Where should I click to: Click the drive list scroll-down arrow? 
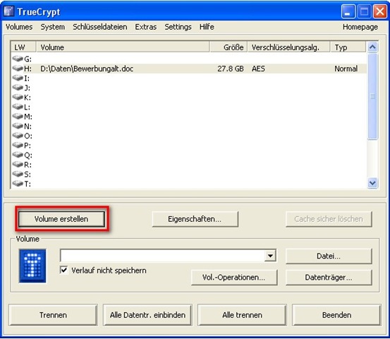click(x=372, y=183)
